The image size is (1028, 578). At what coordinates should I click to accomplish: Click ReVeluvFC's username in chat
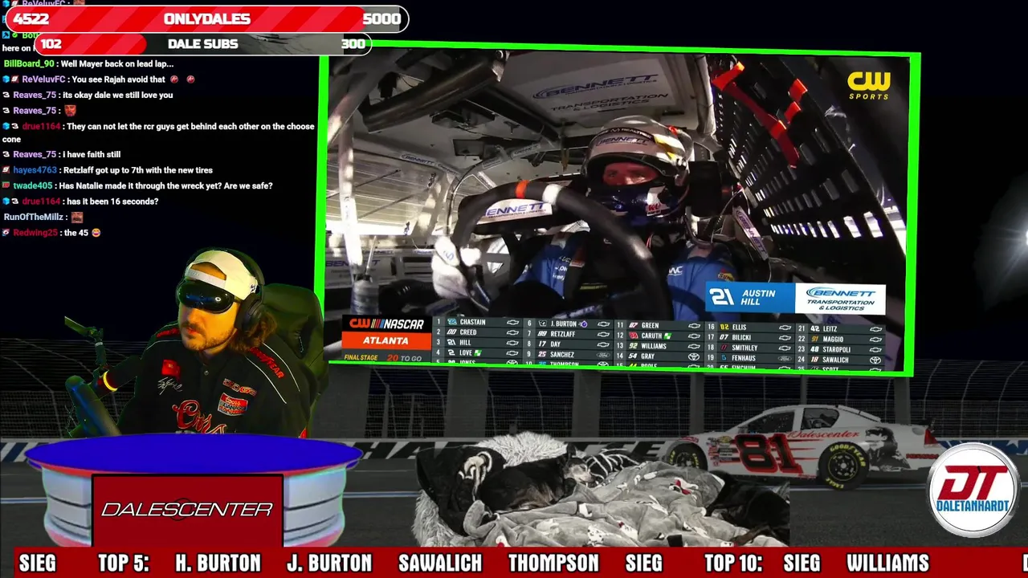tap(43, 79)
